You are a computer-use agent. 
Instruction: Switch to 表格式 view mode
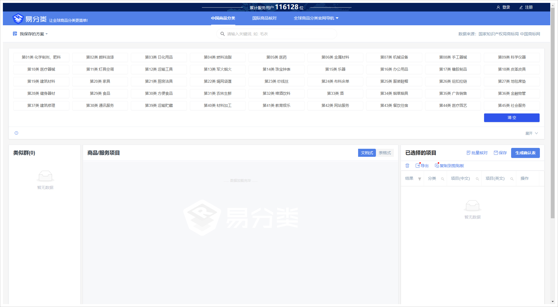385,153
